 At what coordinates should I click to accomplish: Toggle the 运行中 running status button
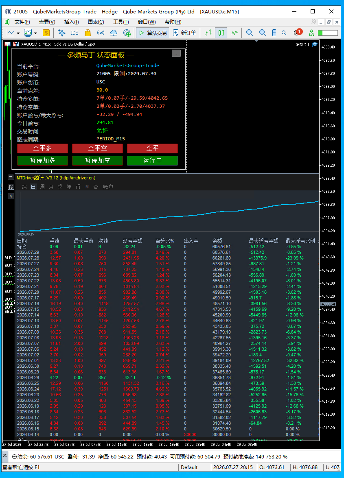(152, 161)
